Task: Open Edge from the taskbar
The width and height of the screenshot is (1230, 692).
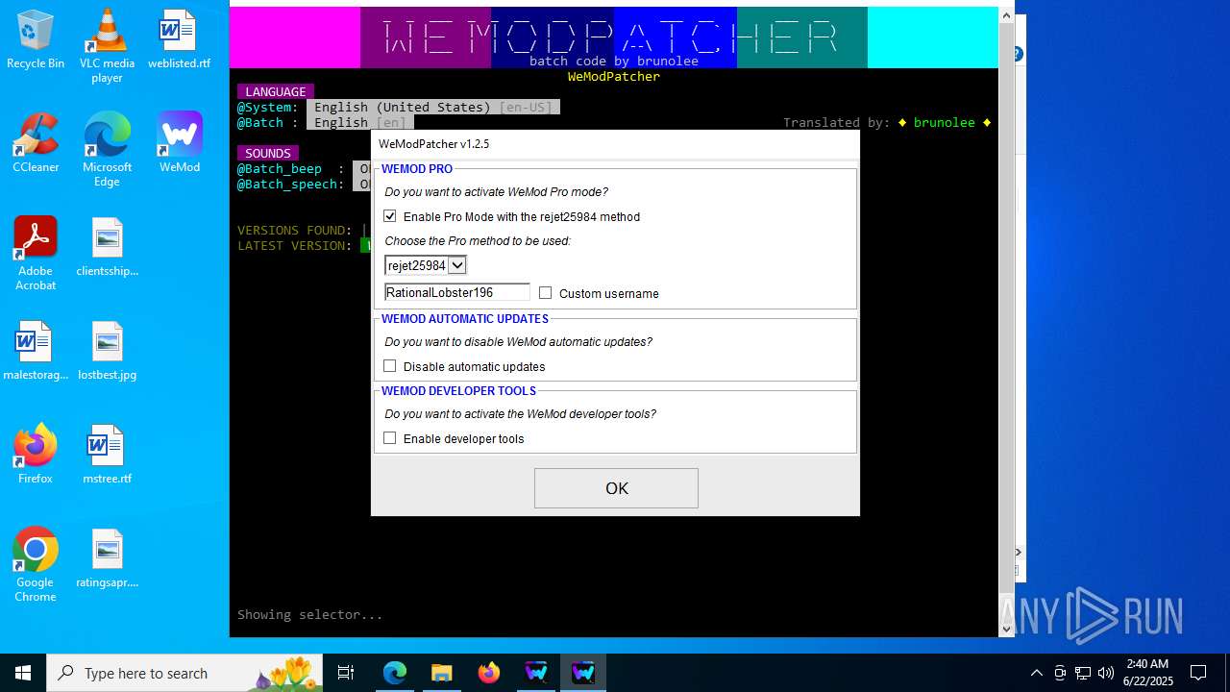Action: (x=395, y=673)
